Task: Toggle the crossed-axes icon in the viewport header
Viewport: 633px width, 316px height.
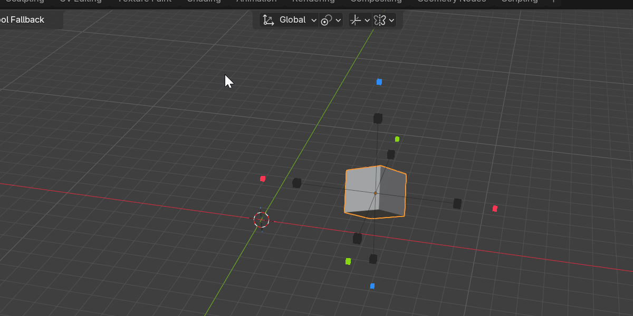Action: [x=356, y=20]
